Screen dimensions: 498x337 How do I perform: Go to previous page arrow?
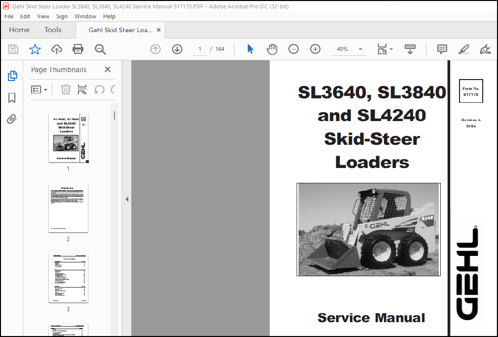click(x=155, y=49)
